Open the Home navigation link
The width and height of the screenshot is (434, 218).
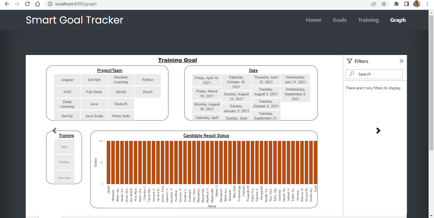click(314, 20)
